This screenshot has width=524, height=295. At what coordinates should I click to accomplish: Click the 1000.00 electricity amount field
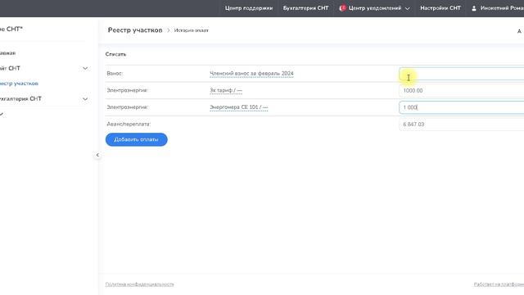pos(462,91)
